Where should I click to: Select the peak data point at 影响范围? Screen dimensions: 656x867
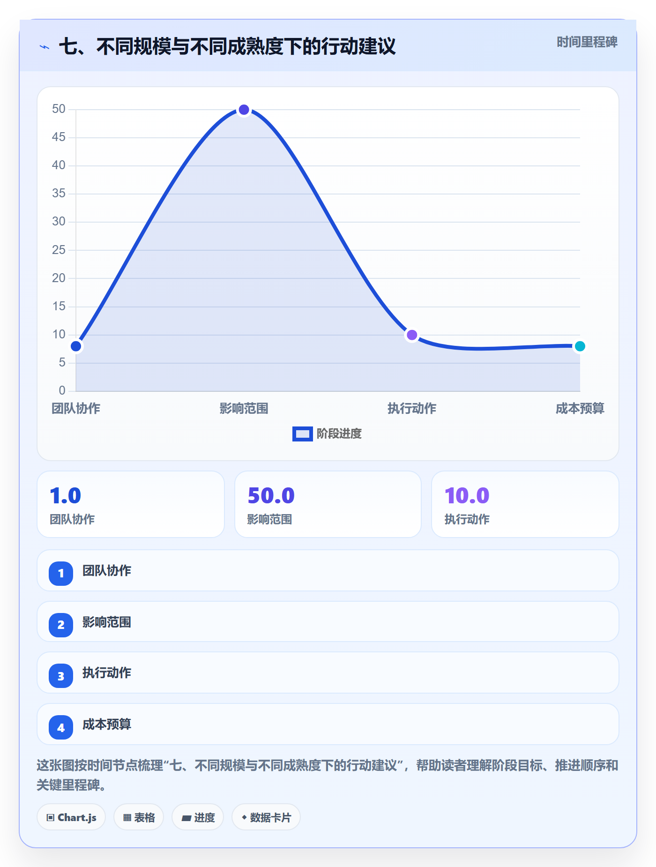[244, 110]
